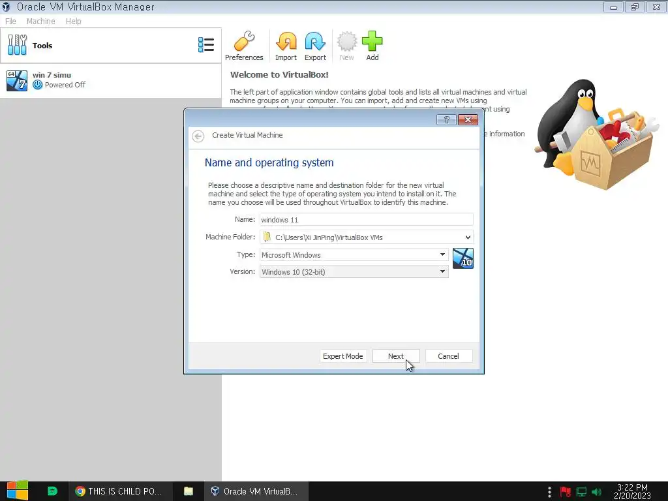Click the volume speaker tray icon
The image size is (668, 501).
pos(597,492)
